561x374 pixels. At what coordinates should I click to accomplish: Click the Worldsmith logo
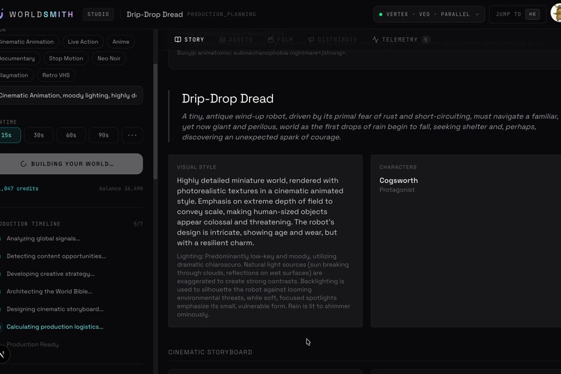click(x=36, y=15)
